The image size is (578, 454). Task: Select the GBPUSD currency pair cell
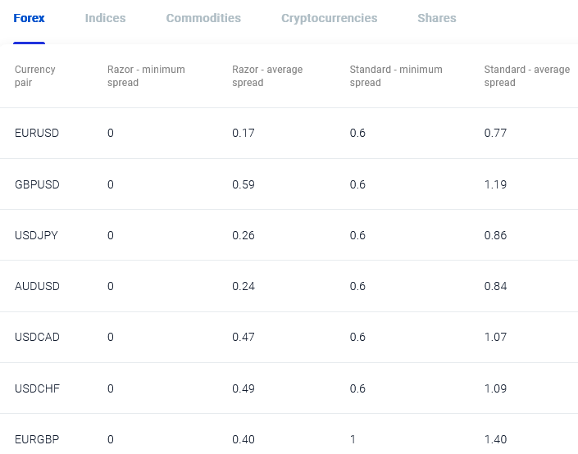(x=37, y=184)
